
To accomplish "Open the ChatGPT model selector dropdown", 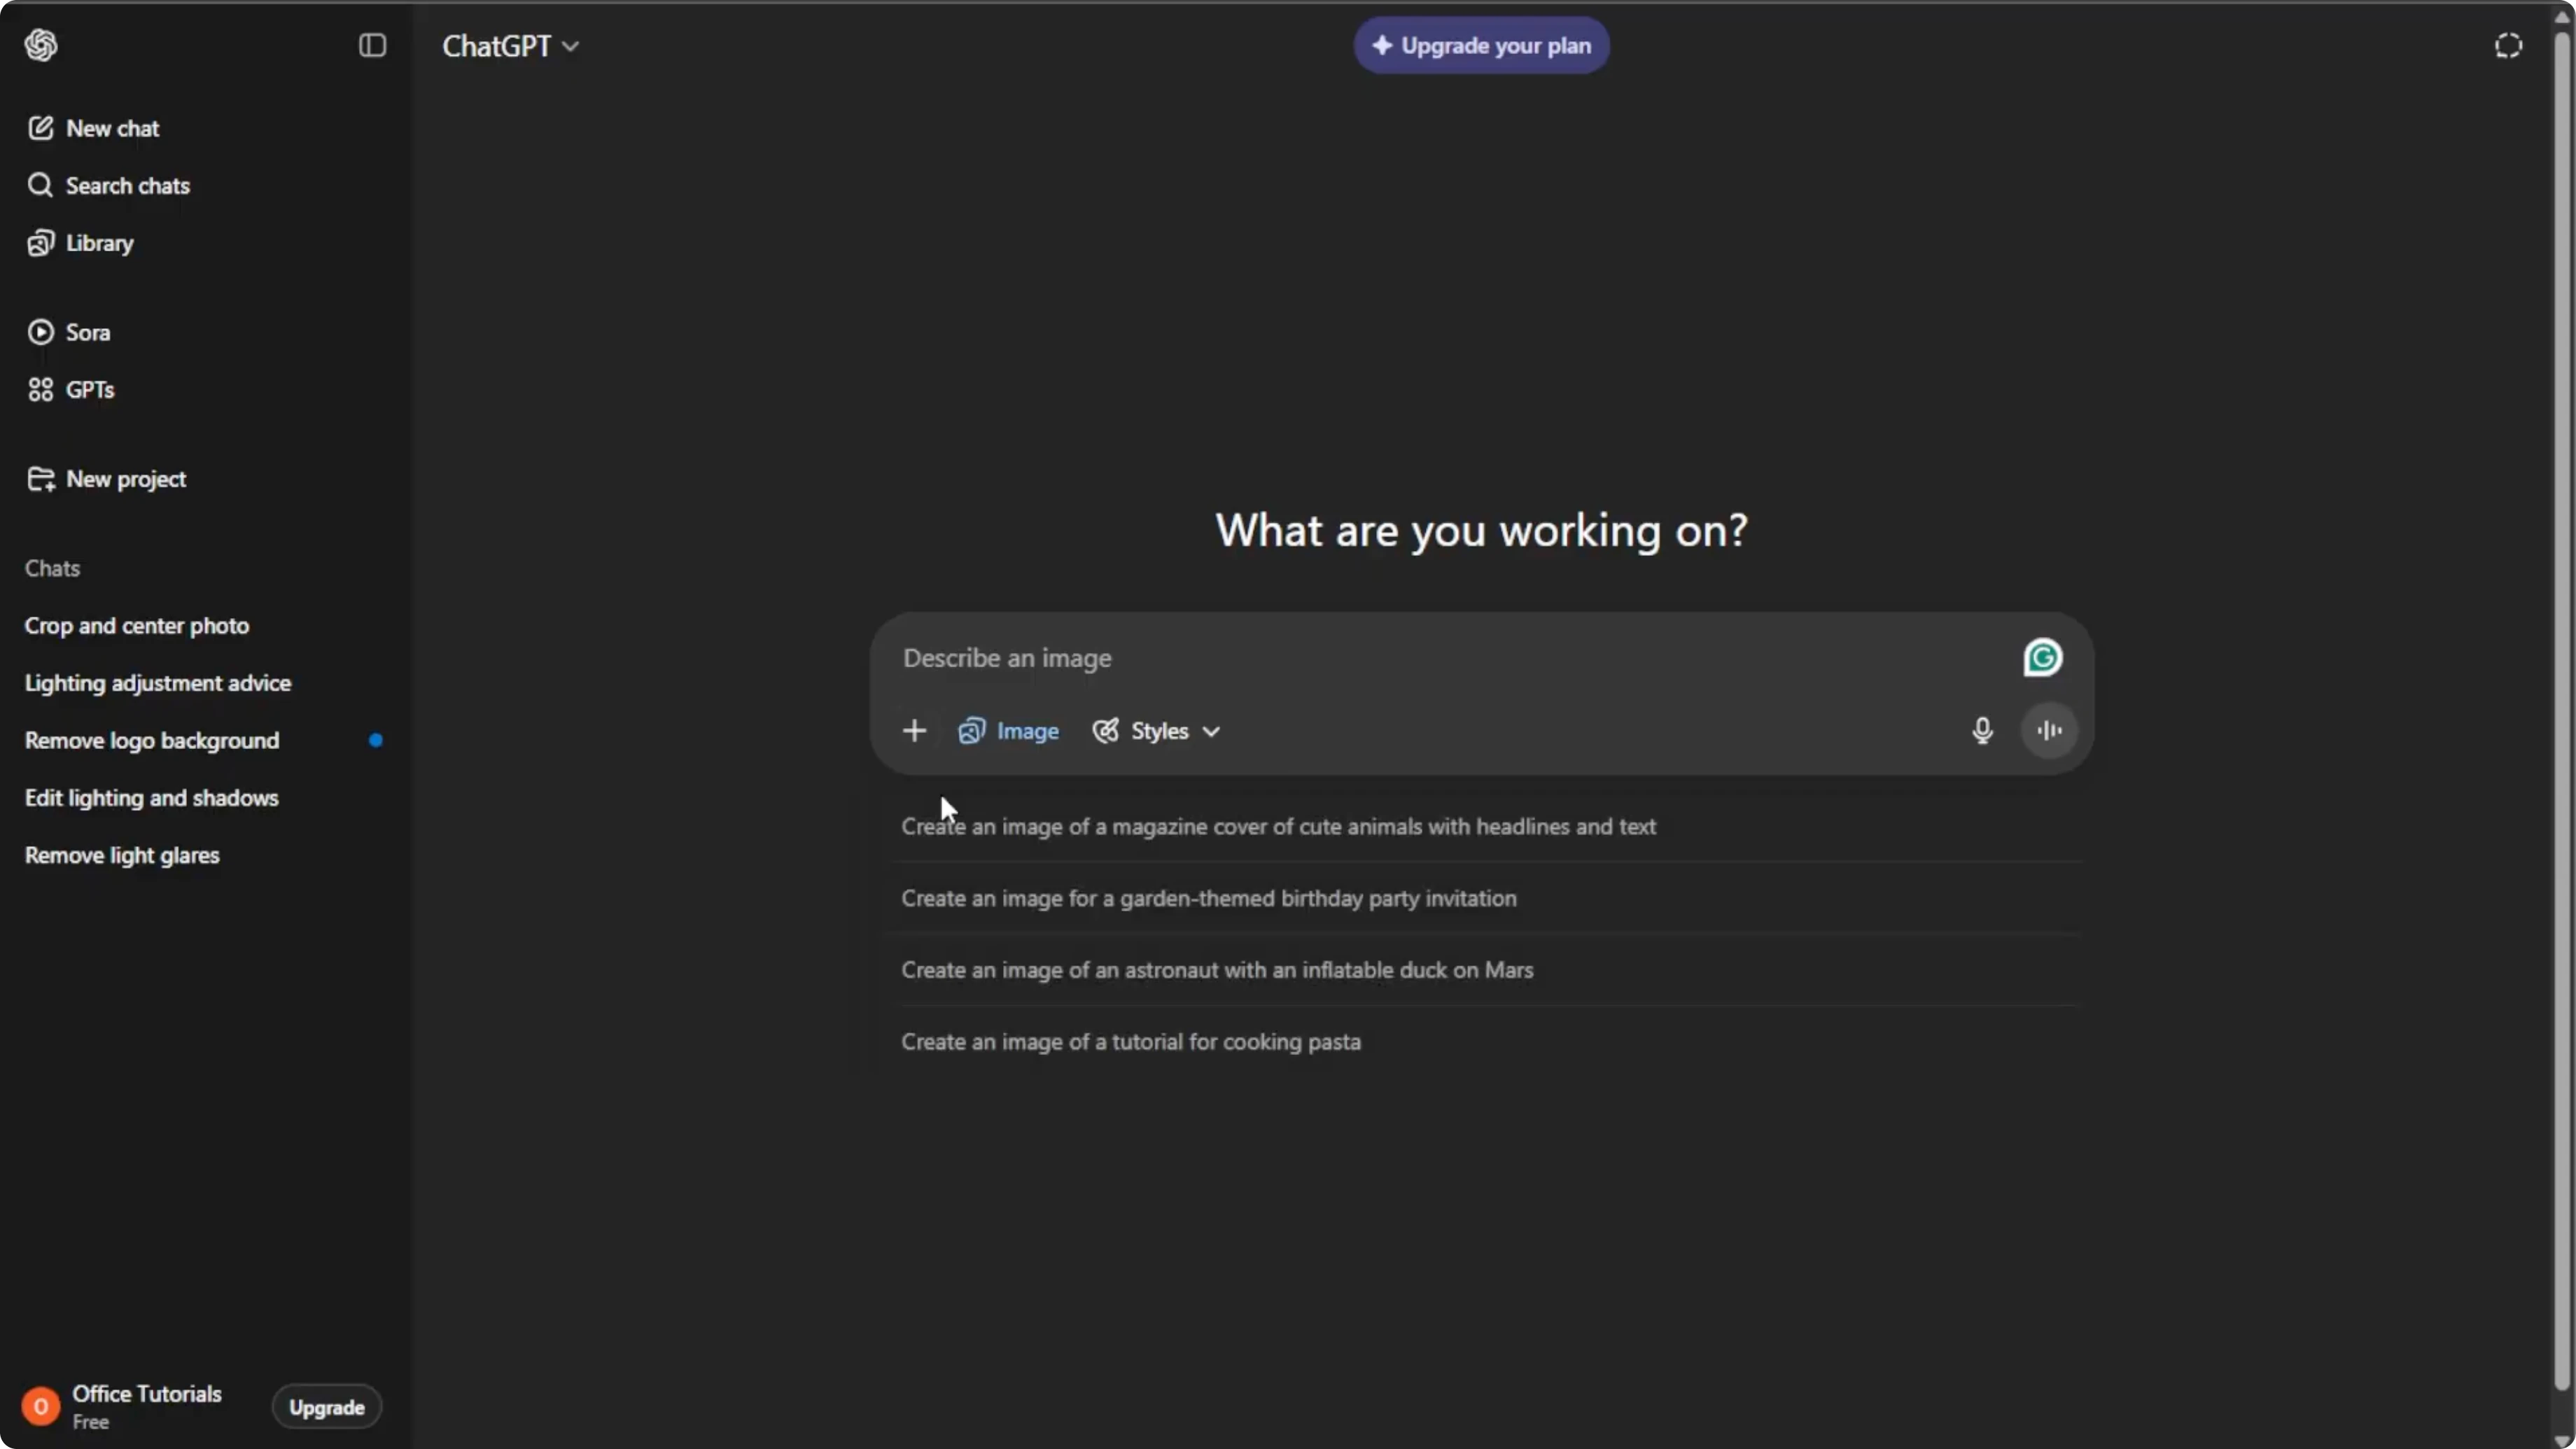I will pos(510,46).
